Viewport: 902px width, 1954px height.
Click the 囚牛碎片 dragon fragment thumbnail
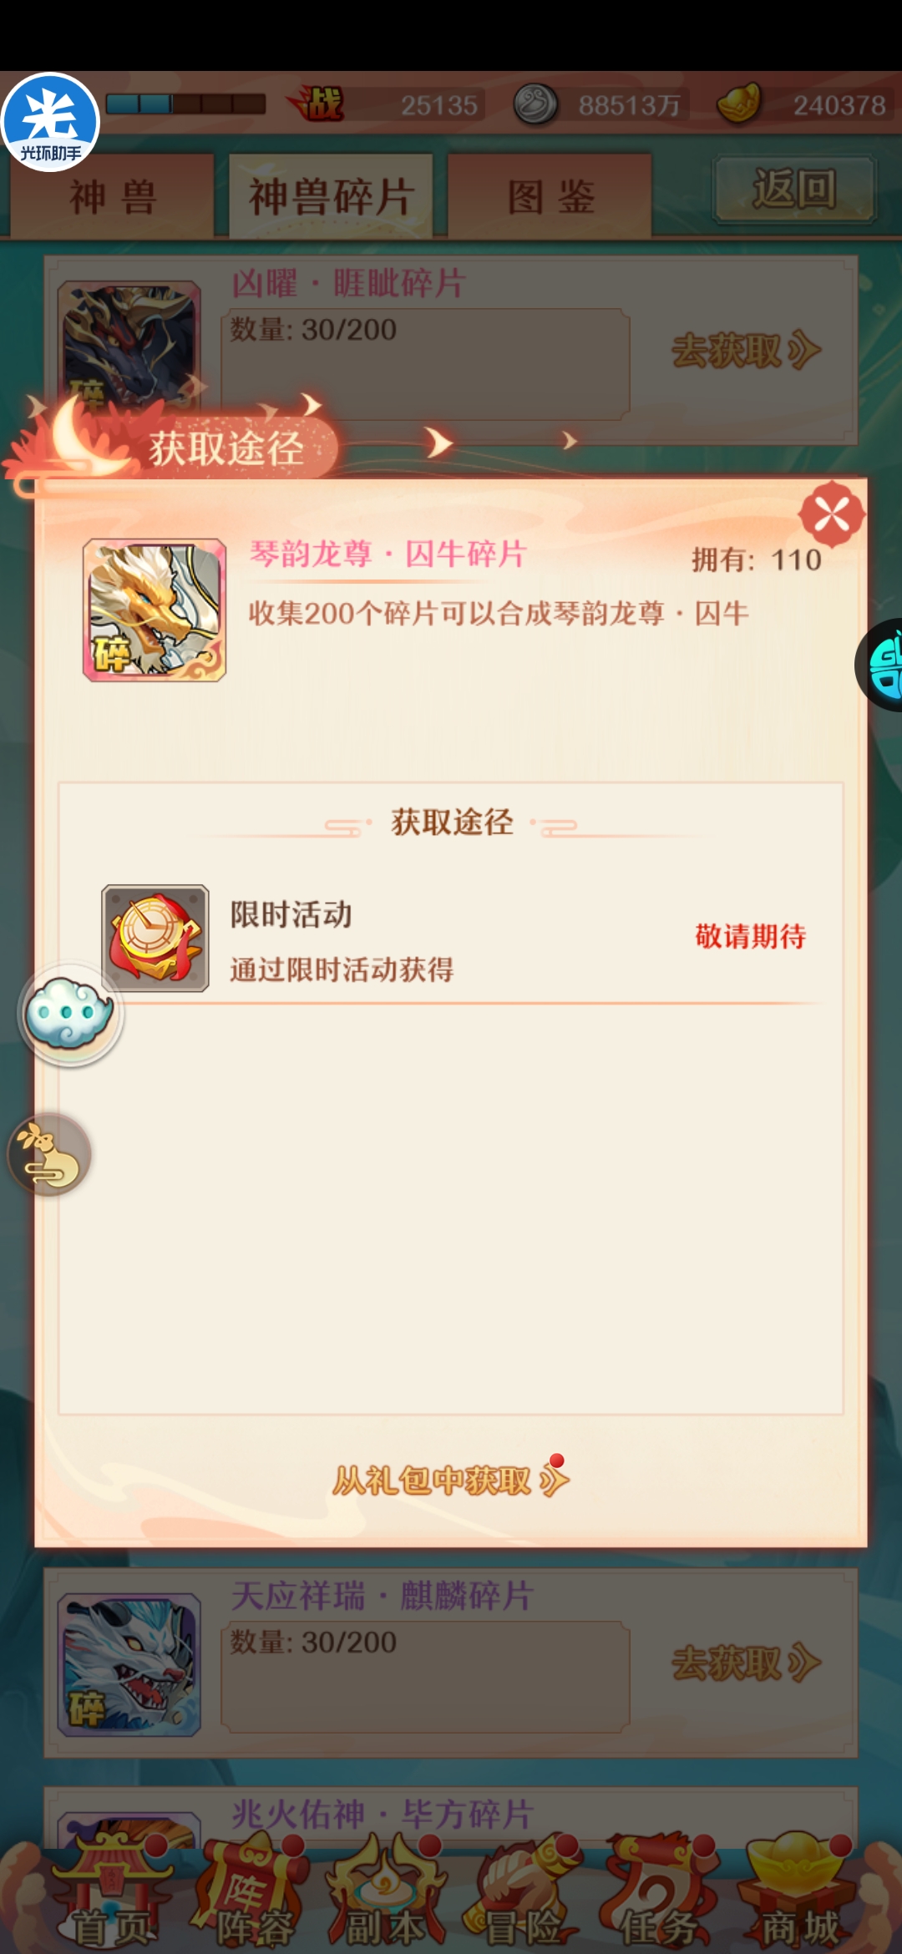[155, 610]
